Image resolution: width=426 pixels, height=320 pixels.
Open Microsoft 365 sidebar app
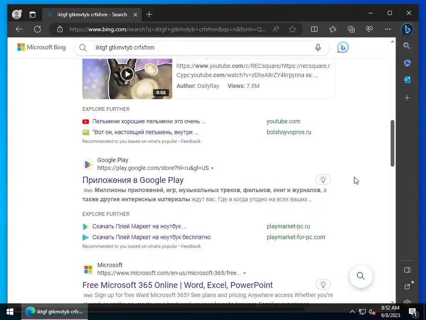[407, 63]
